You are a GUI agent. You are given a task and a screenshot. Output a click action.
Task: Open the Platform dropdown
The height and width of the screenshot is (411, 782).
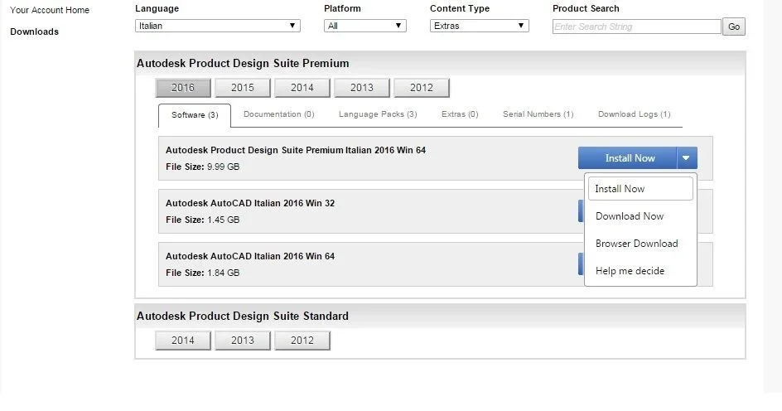pyautogui.click(x=365, y=26)
